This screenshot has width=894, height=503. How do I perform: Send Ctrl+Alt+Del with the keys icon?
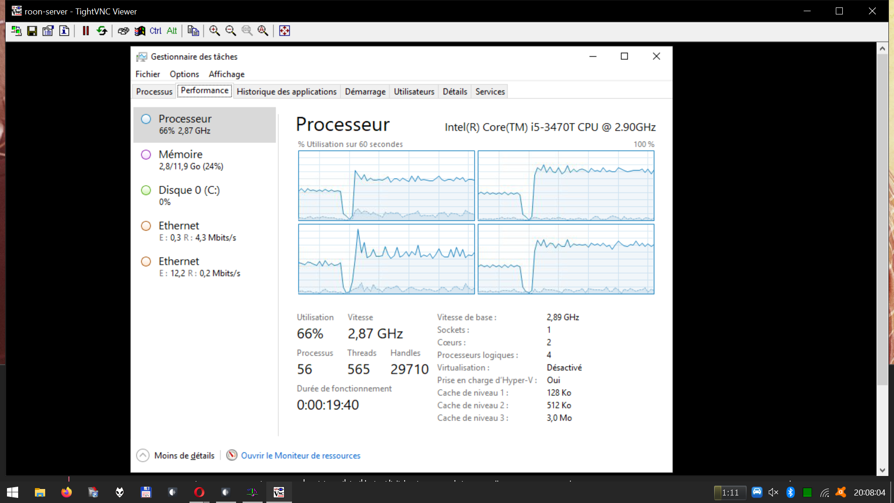(x=123, y=31)
